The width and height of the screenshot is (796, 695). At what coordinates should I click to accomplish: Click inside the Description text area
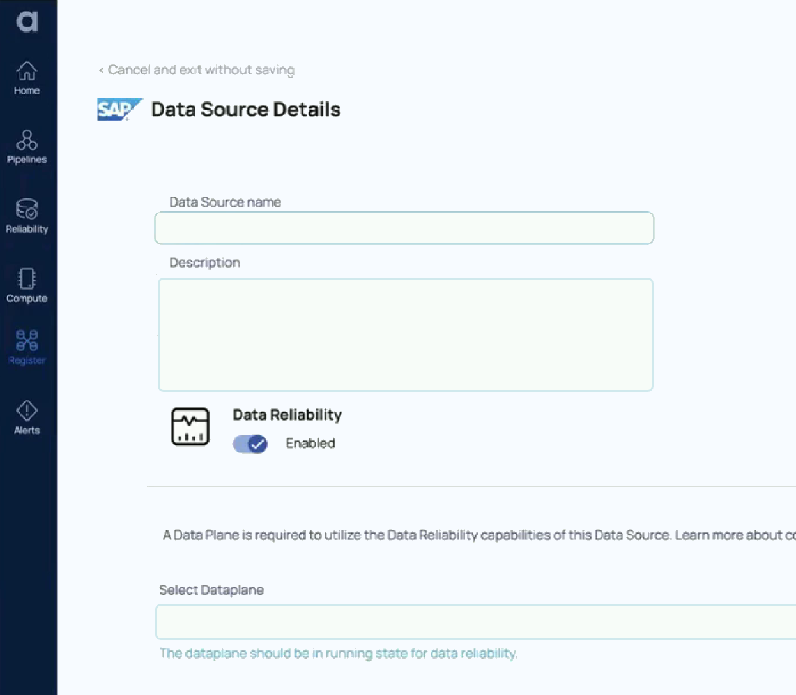click(405, 334)
